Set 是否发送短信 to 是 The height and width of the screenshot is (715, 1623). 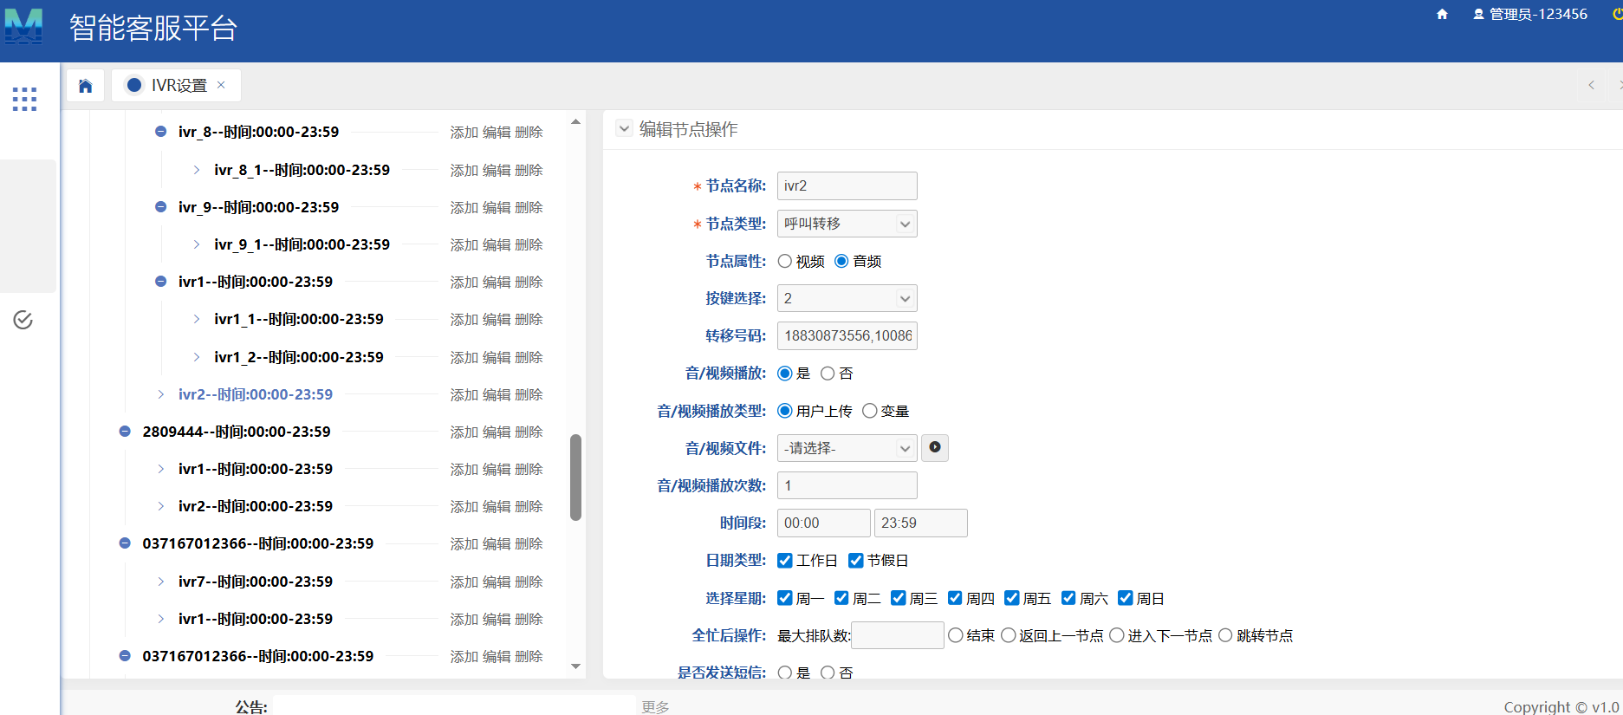tap(785, 673)
